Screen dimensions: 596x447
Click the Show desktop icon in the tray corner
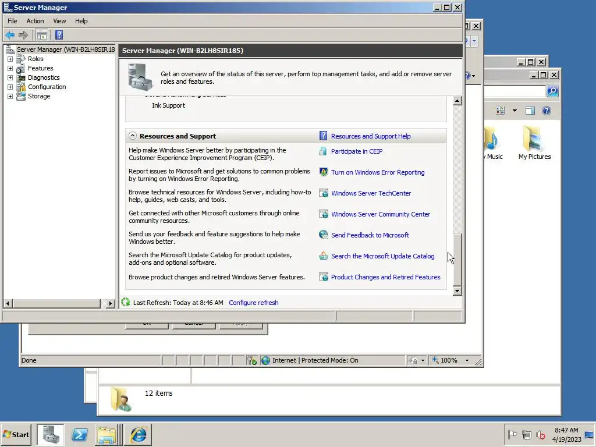click(x=590, y=434)
